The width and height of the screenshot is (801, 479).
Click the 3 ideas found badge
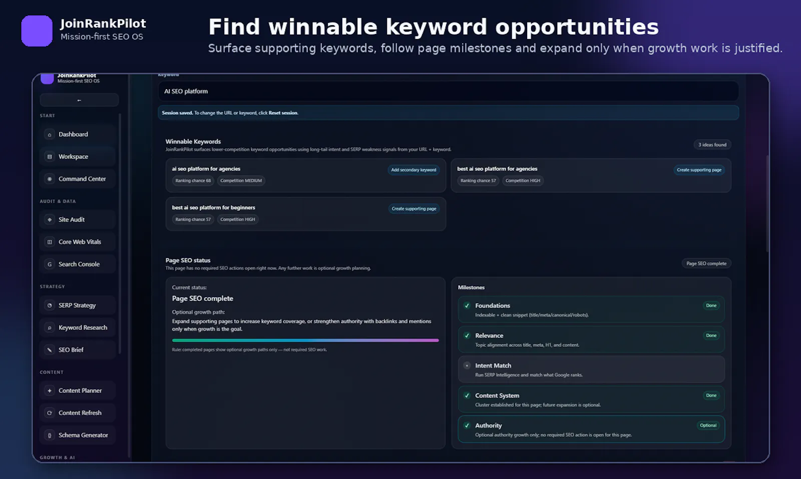tap(712, 145)
